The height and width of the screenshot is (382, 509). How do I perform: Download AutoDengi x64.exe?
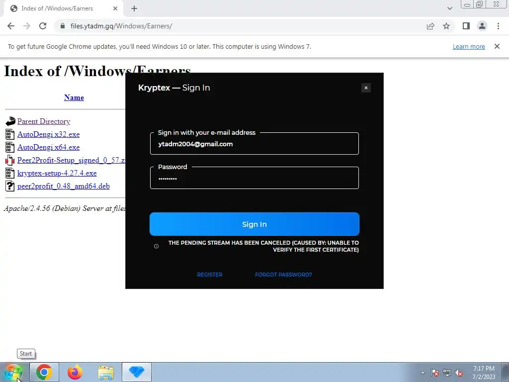(x=48, y=147)
